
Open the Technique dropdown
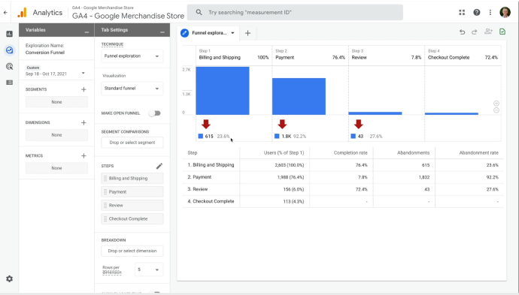point(132,56)
